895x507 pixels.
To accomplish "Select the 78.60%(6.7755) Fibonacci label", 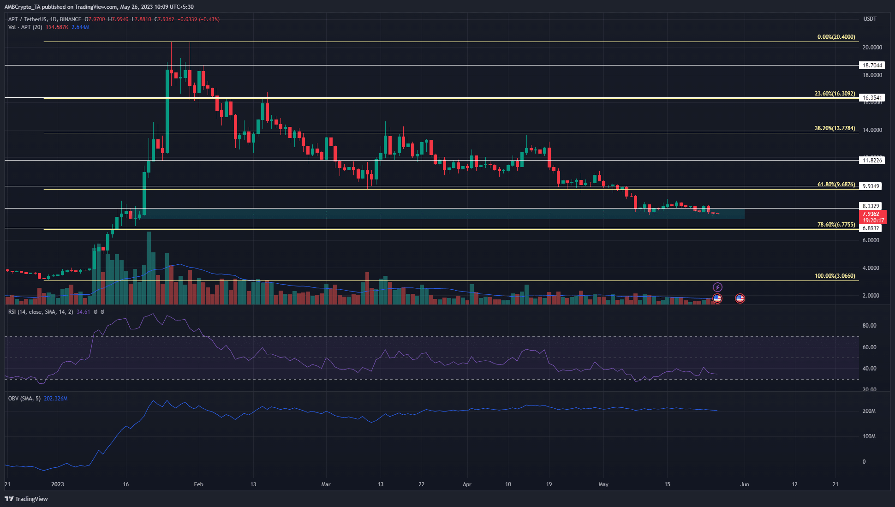I will click(836, 225).
